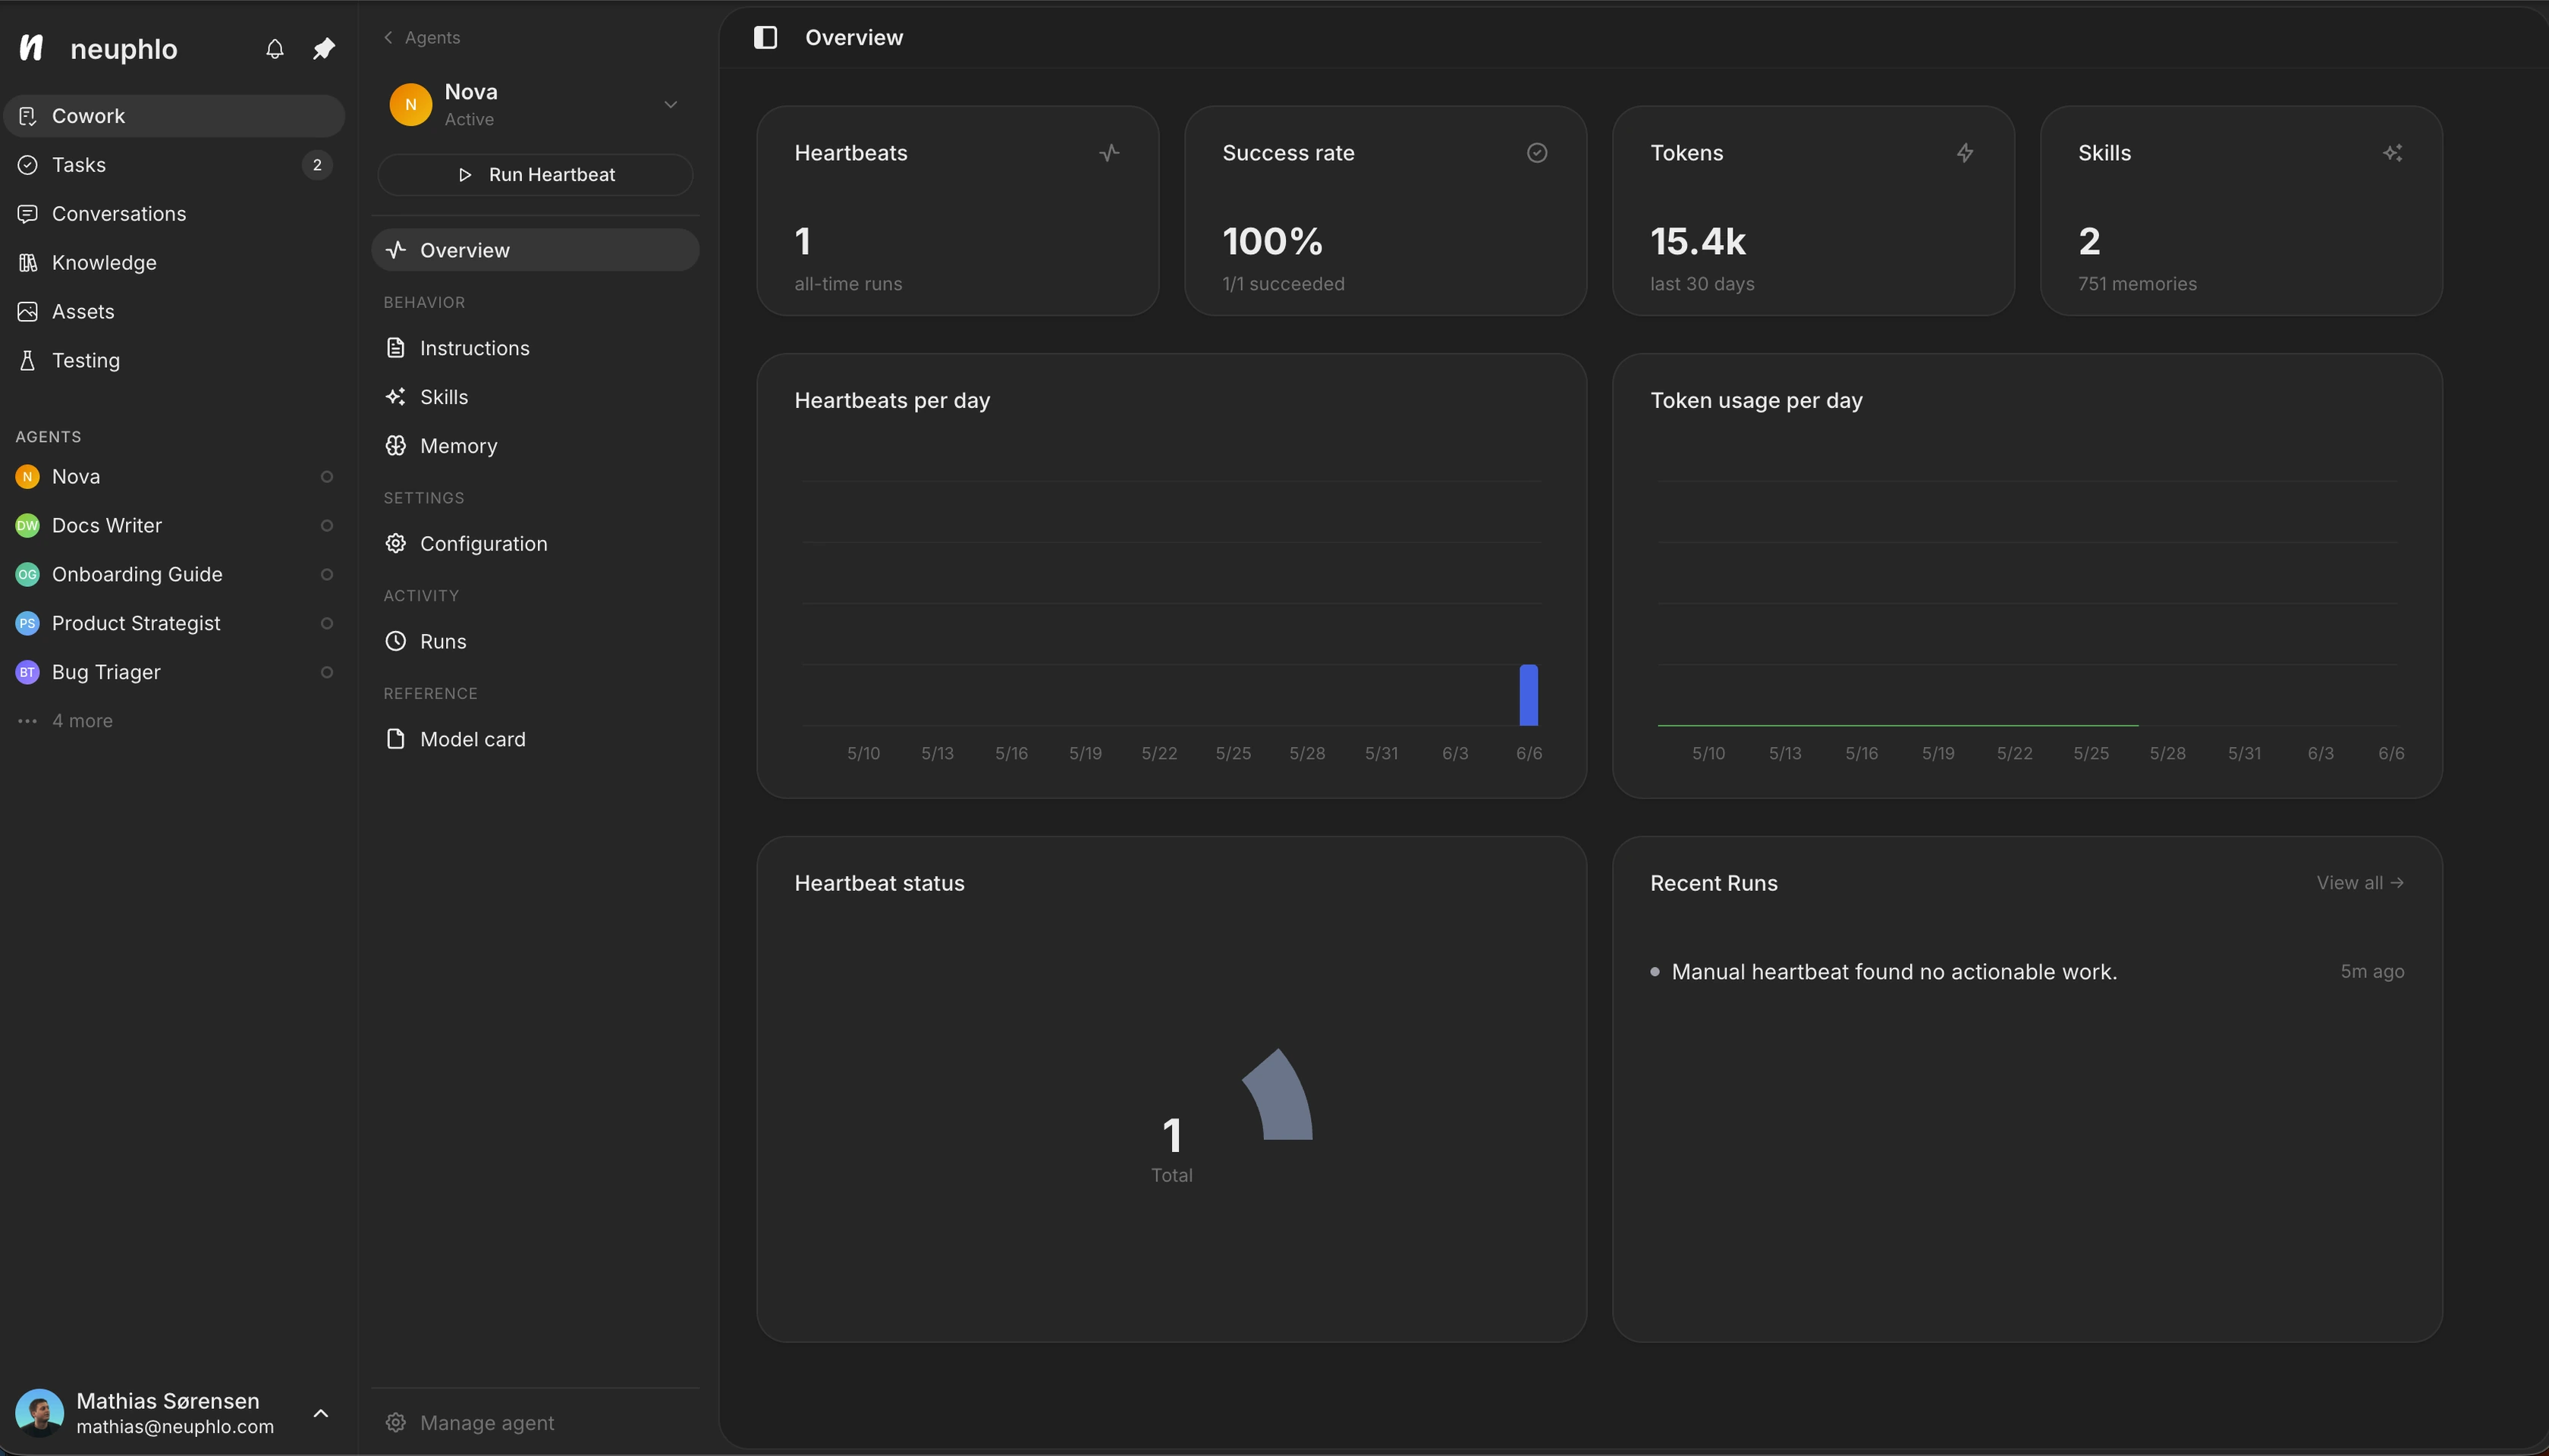Select Docs Writer agent

[174, 526]
